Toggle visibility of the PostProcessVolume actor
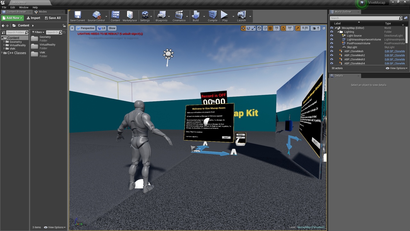 point(332,43)
